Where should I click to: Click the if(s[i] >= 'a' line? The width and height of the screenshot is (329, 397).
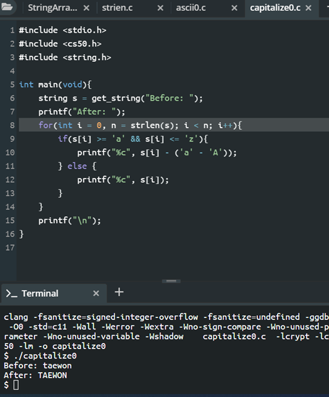(x=133, y=139)
